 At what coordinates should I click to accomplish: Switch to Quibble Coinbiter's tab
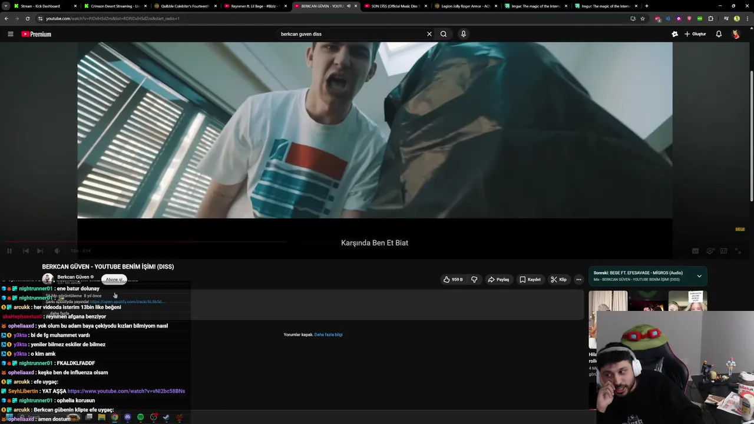[185, 6]
